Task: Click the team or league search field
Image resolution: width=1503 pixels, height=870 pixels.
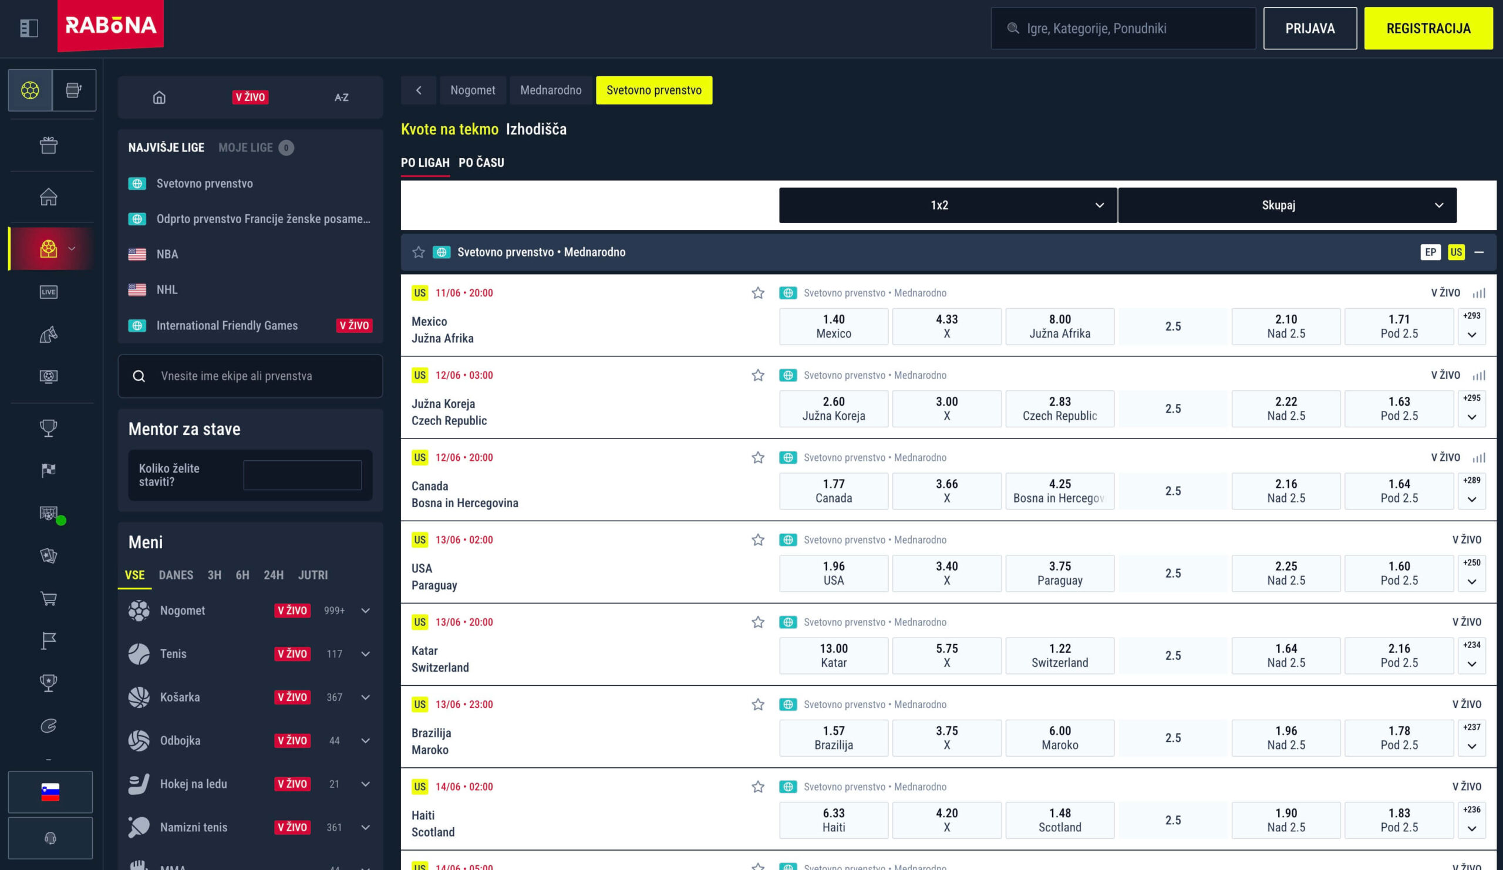Action: [251, 376]
